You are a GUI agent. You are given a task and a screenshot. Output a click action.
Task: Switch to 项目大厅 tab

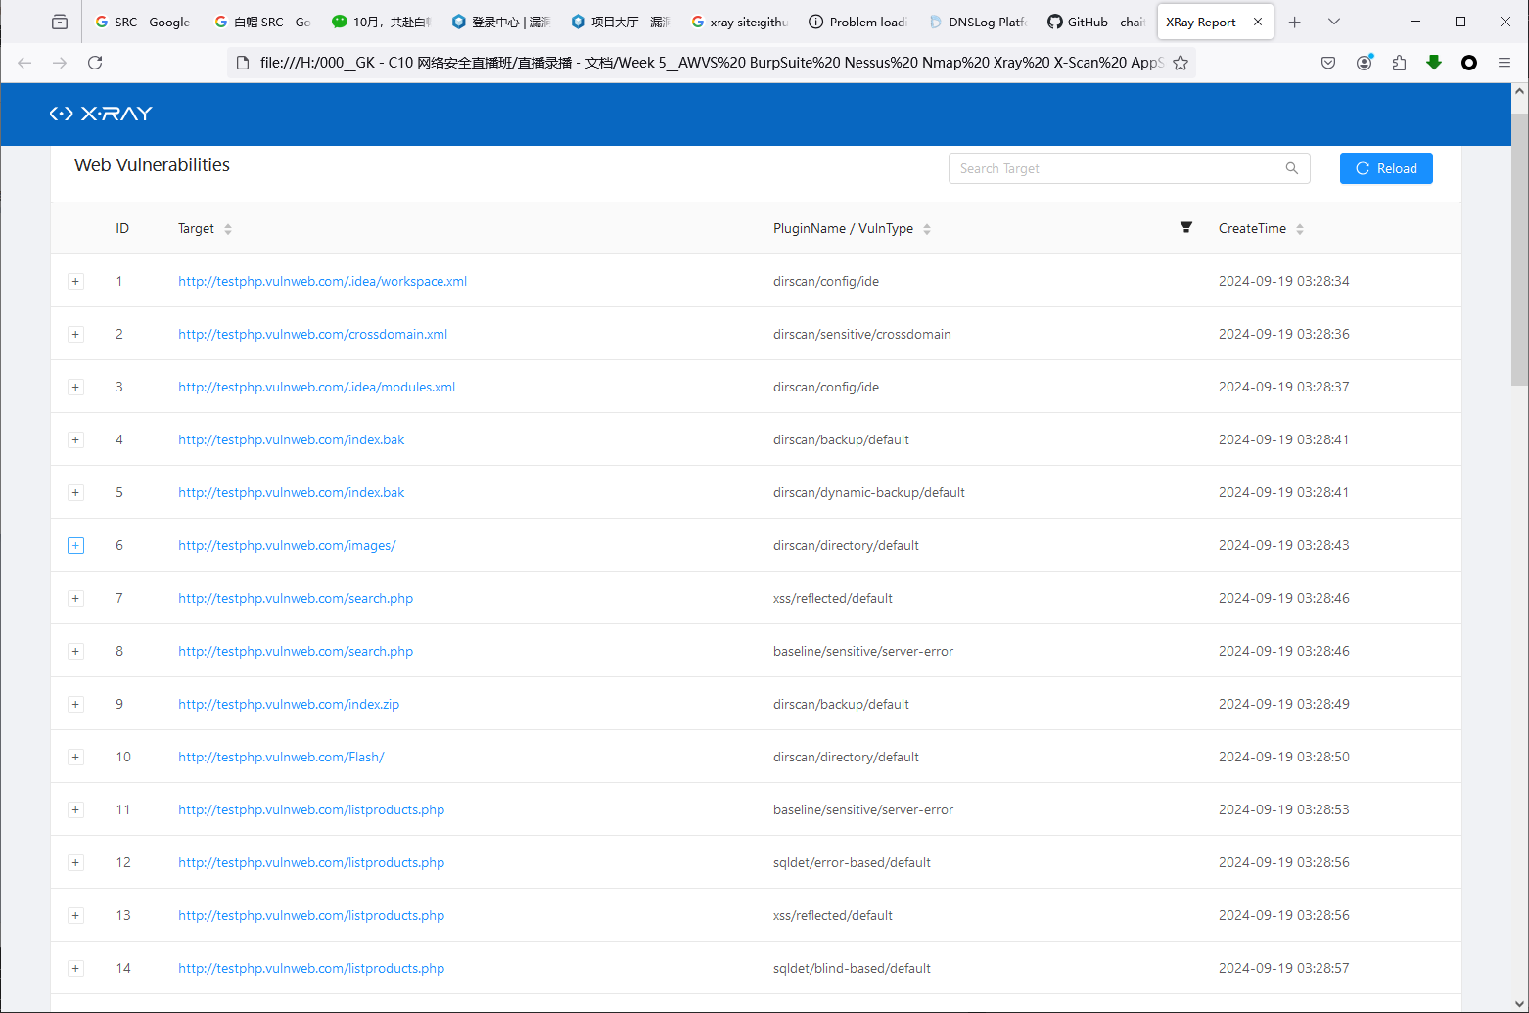click(x=621, y=22)
